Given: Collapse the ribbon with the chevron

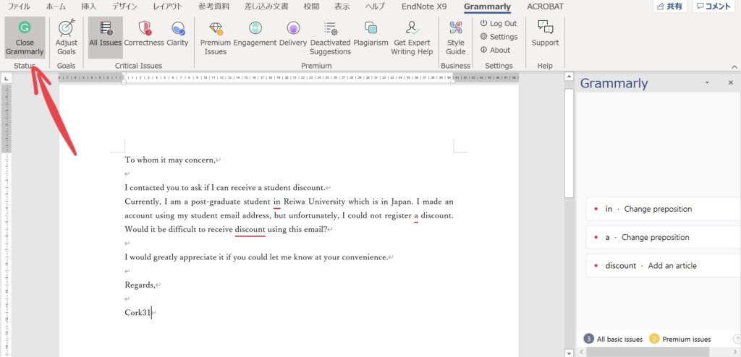Looking at the screenshot, I should click(734, 66).
